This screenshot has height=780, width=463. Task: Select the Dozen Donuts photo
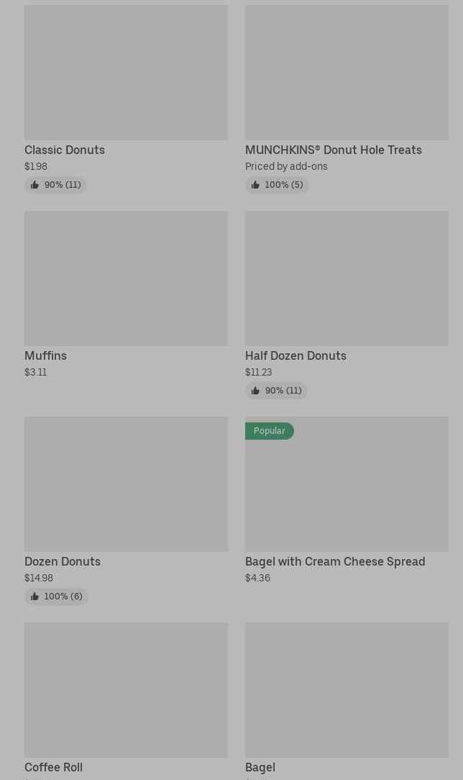click(x=126, y=484)
